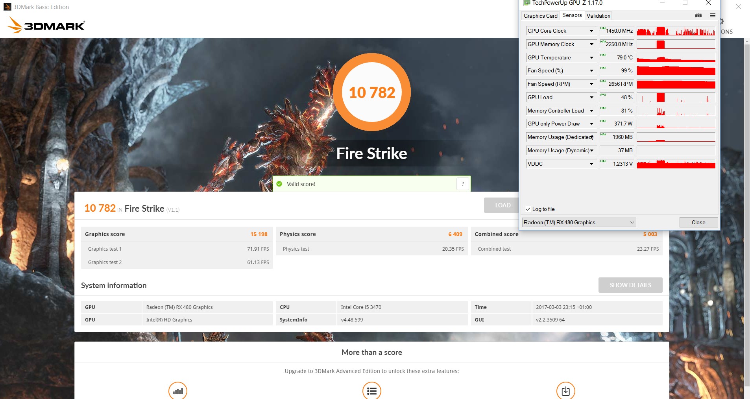Click the Close button in GPU-Z
Viewport: 750px width, 399px height.
698,222
